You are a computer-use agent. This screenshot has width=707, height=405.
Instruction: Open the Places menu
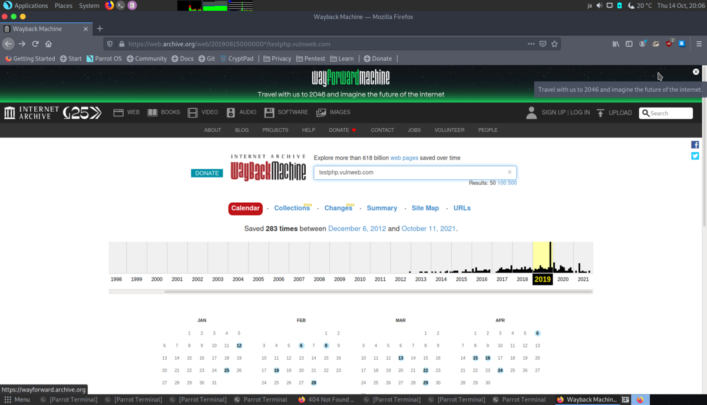(x=63, y=5)
